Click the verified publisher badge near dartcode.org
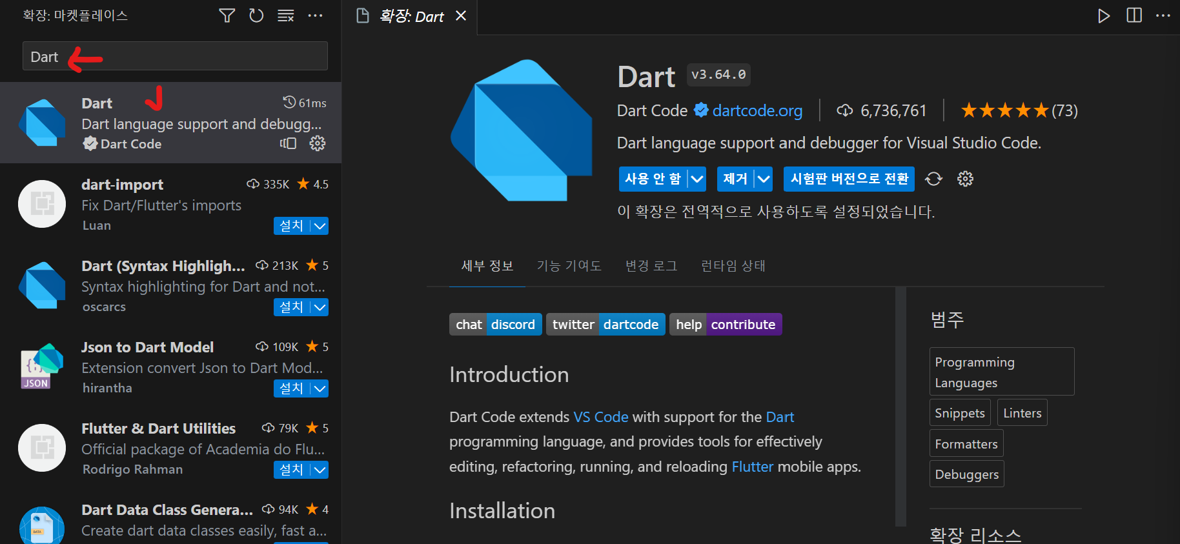 (x=701, y=110)
